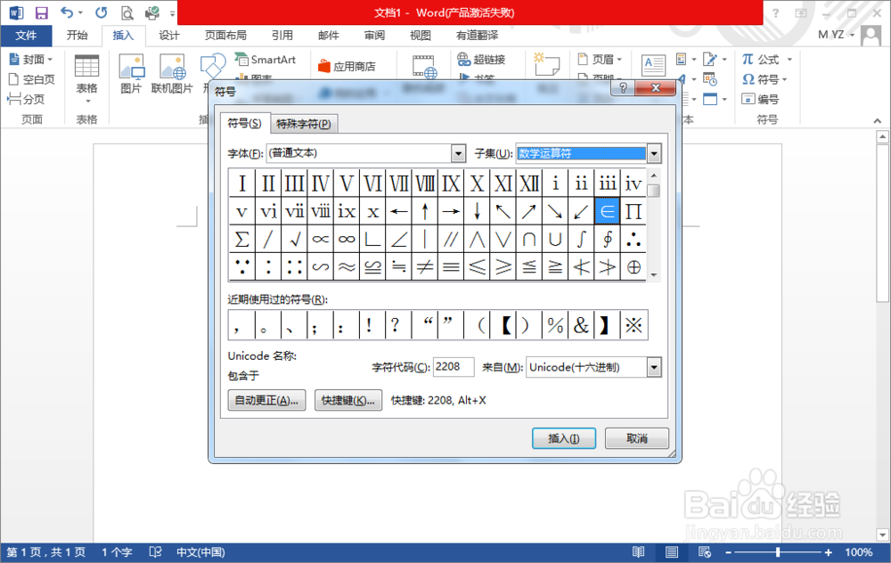Pick the ※ recently used symbol
The image size is (891, 563).
point(634,325)
